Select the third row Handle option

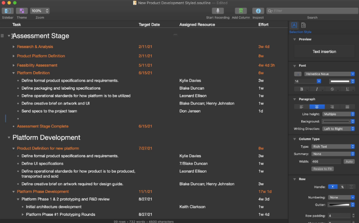point(351,187)
